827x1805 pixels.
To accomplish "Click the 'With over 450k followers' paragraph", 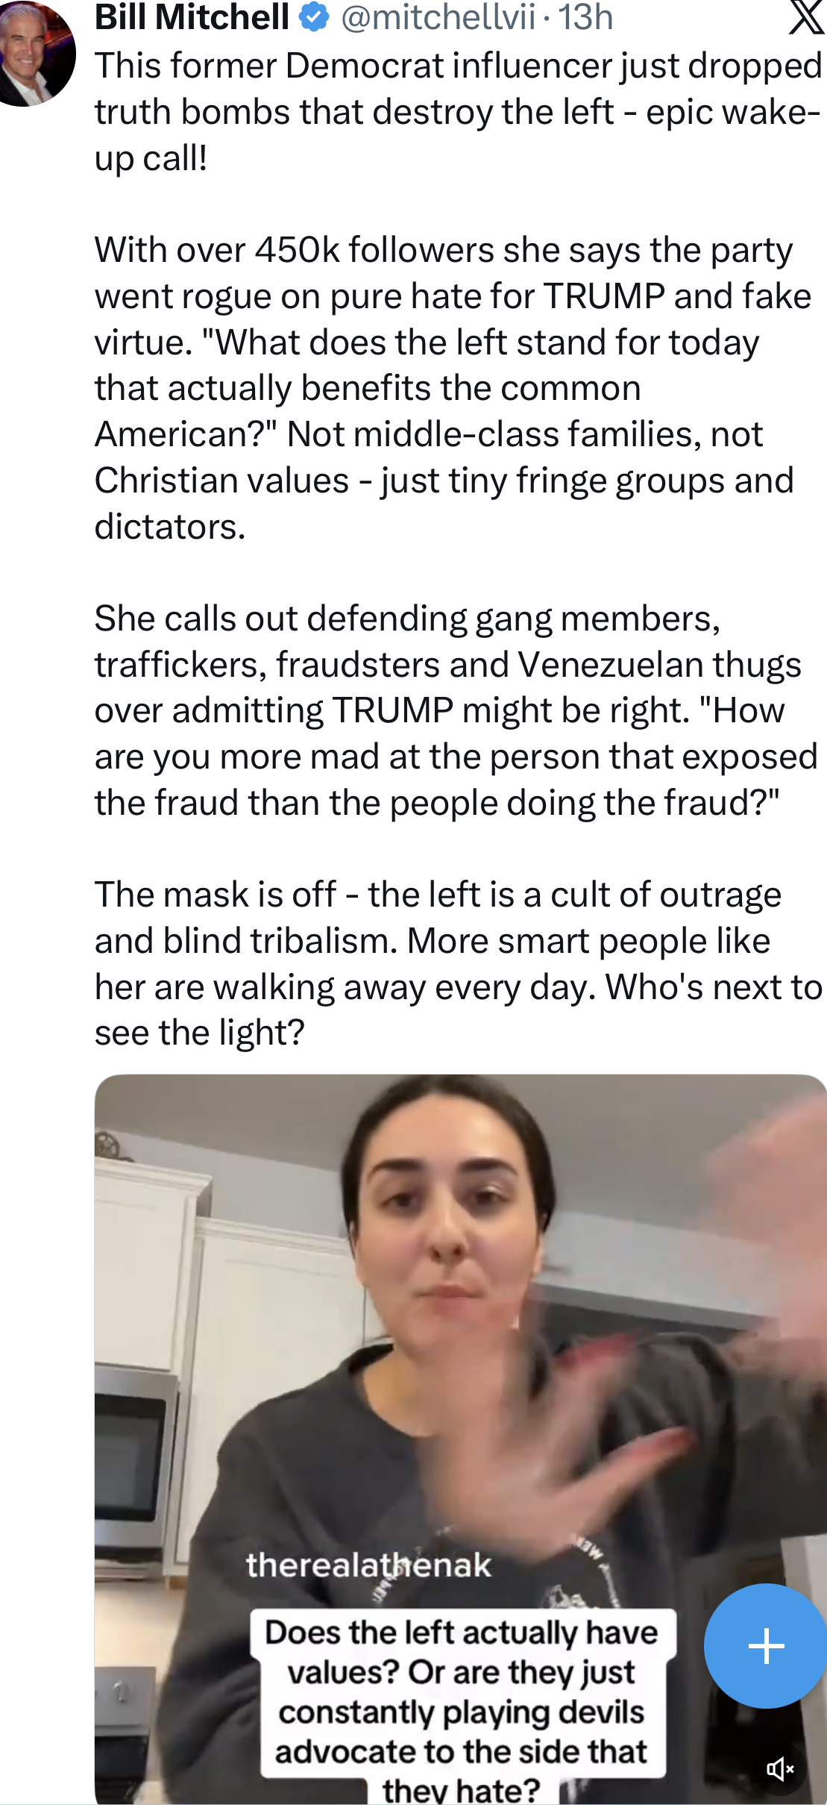I will [x=453, y=388].
